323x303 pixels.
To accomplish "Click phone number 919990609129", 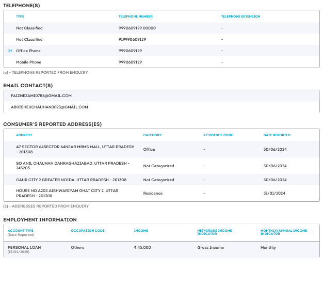I will tap(133, 39).
